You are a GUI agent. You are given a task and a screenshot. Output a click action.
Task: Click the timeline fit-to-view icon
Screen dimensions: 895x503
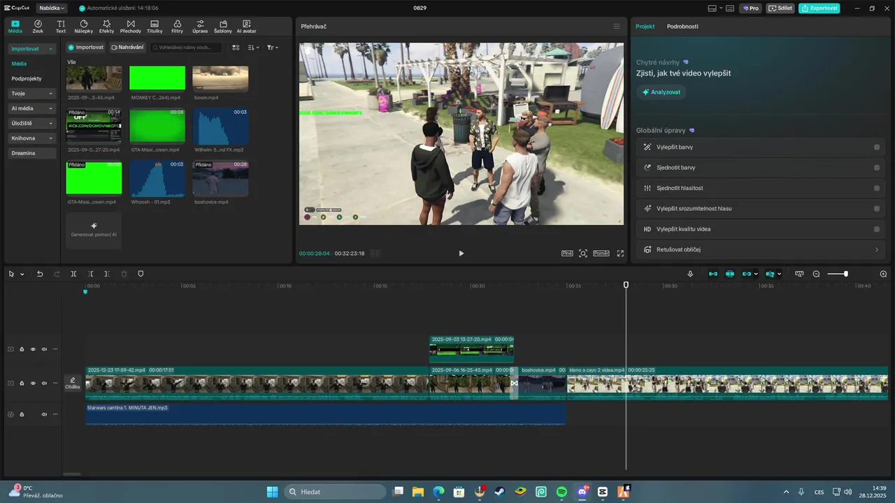click(x=799, y=274)
